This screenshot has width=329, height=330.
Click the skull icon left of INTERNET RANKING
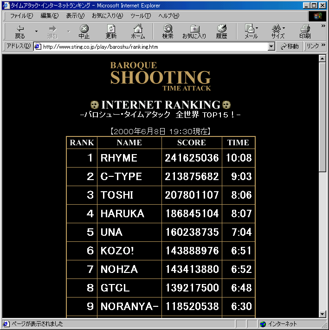(95, 105)
